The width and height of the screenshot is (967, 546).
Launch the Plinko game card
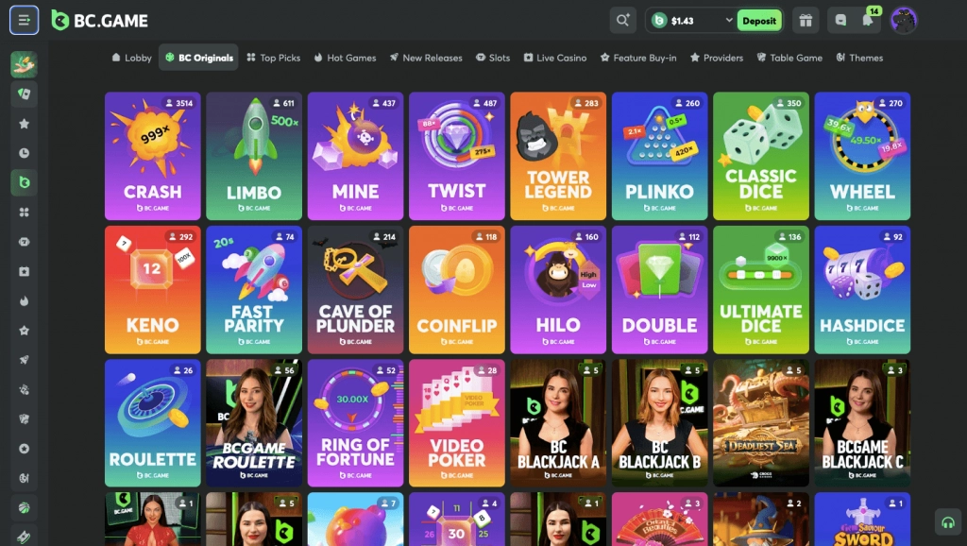[x=660, y=156]
